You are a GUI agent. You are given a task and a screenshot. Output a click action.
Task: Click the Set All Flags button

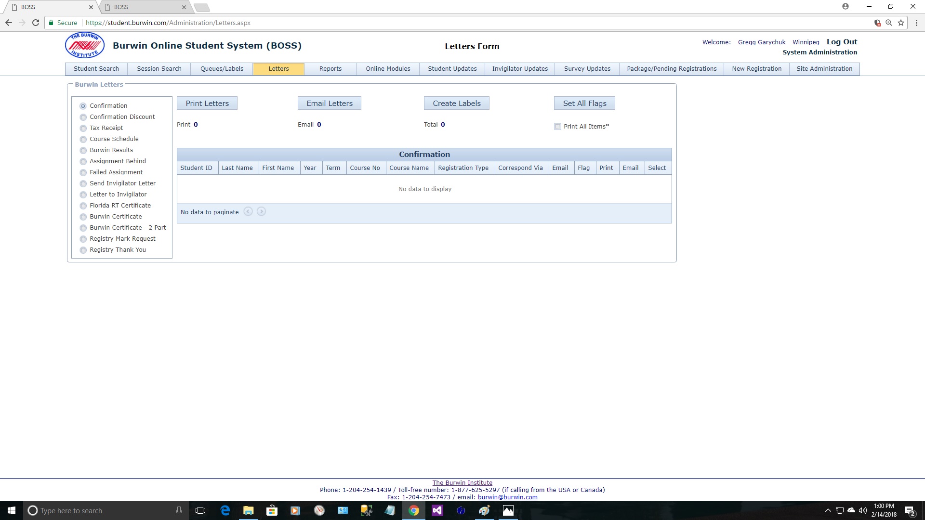point(584,103)
